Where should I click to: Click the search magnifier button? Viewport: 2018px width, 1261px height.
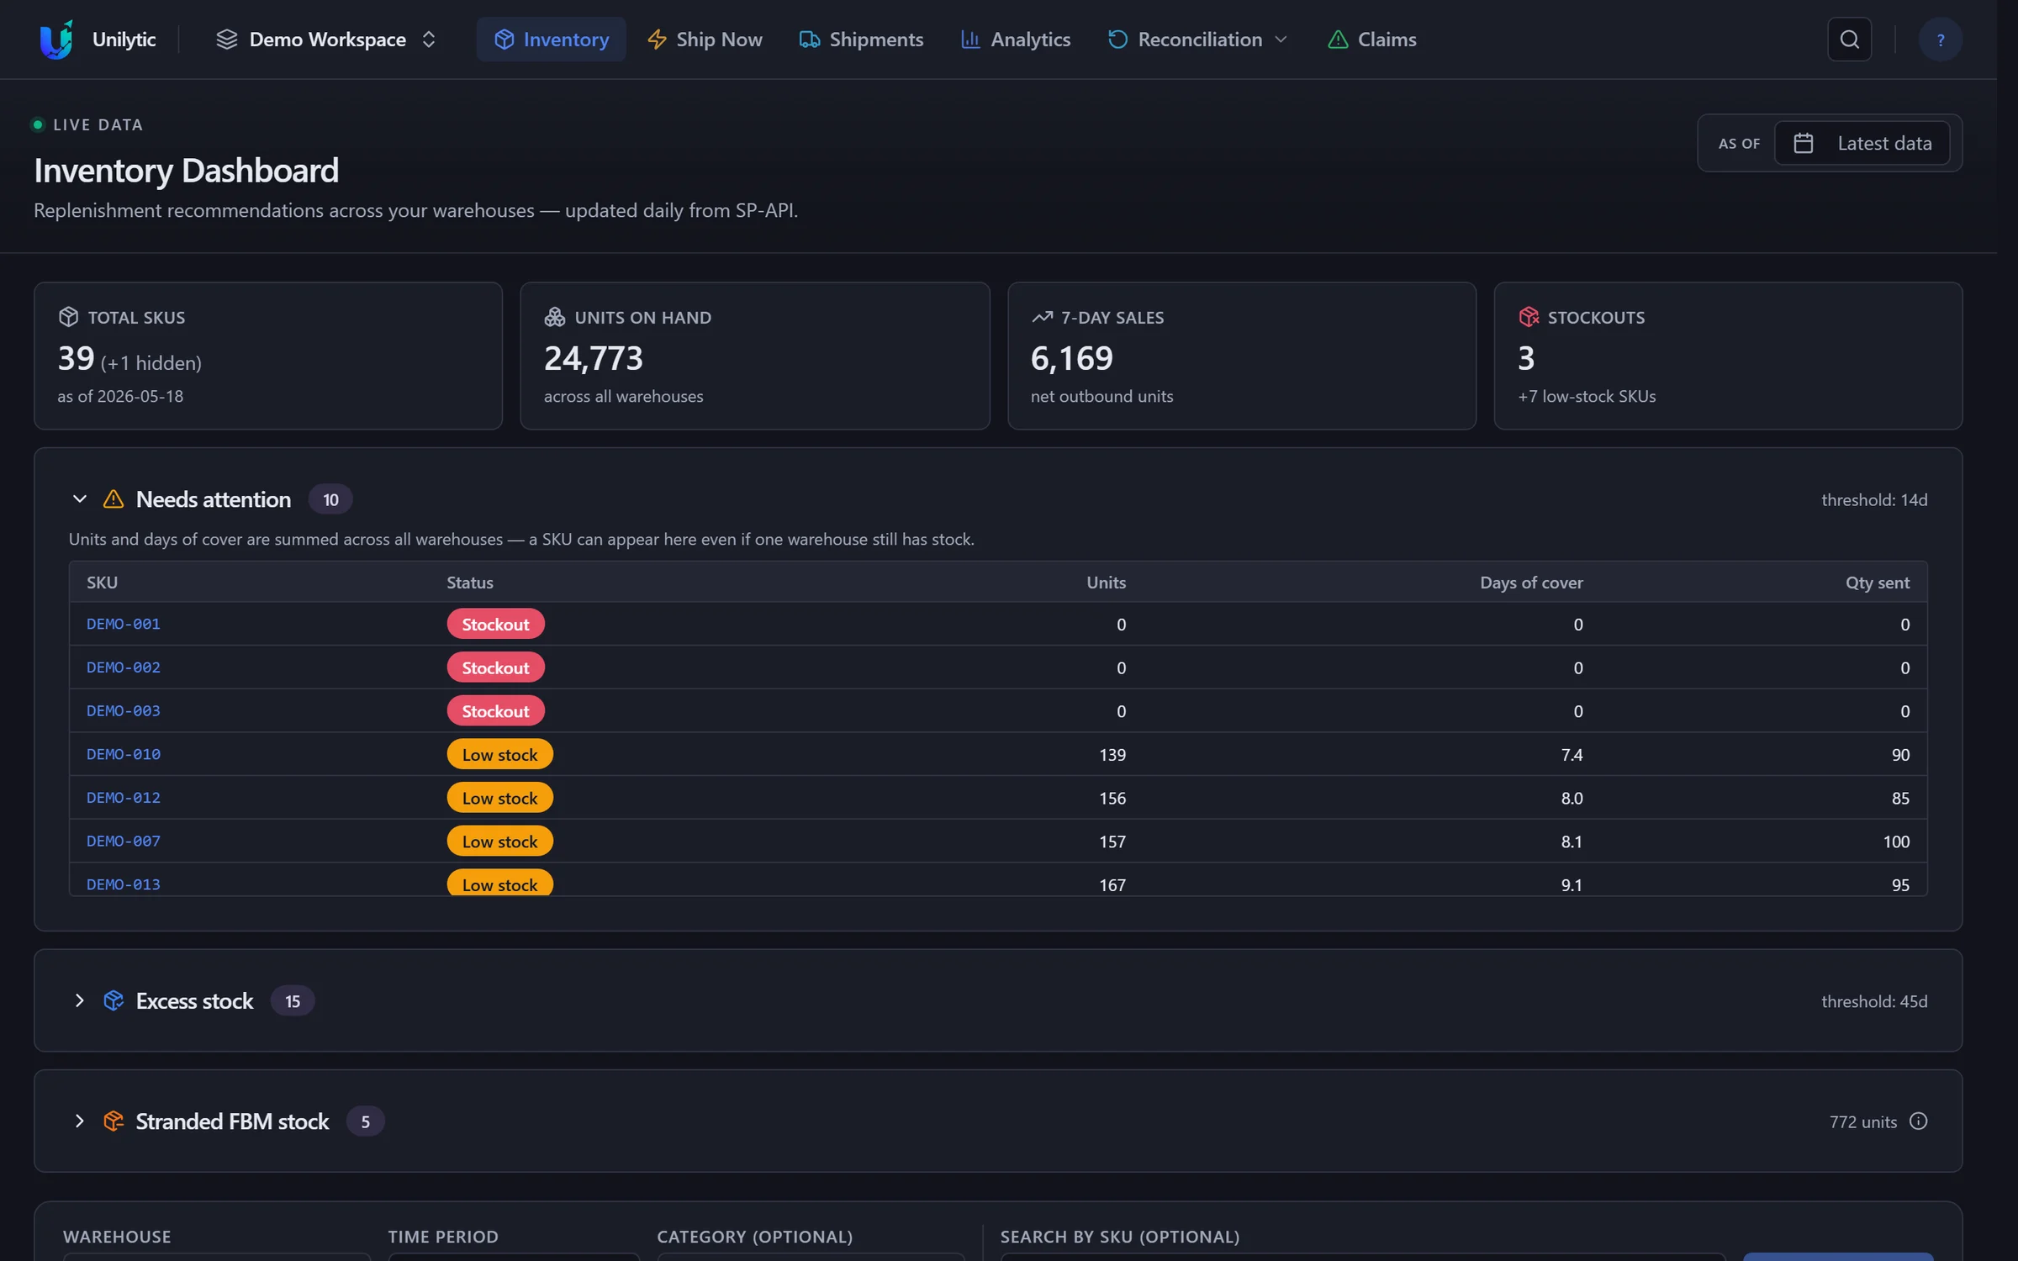(x=1849, y=40)
